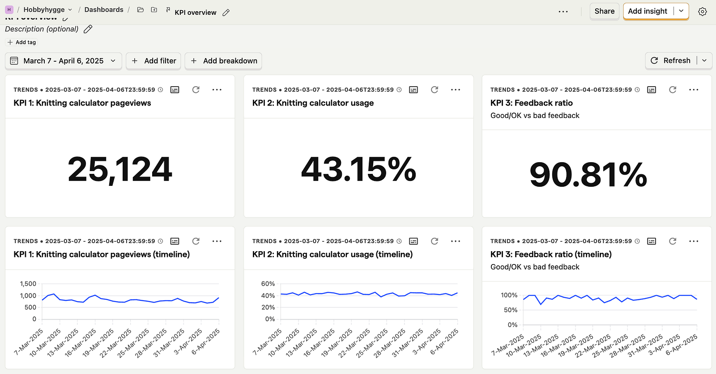Click the clock icon on KPI 2 usage card
The height and width of the screenshot is (374, 716).
point(399,90)
